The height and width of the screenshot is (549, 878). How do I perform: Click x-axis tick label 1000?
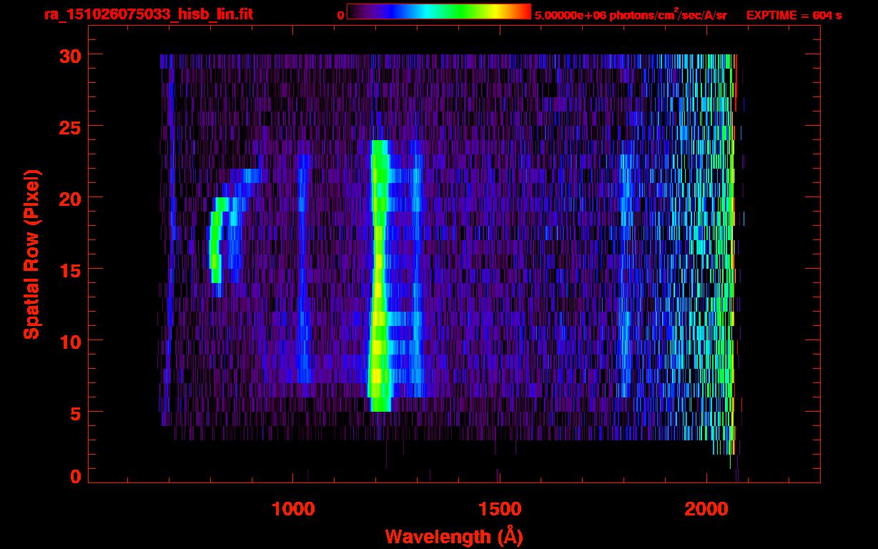tap(293, 509)
